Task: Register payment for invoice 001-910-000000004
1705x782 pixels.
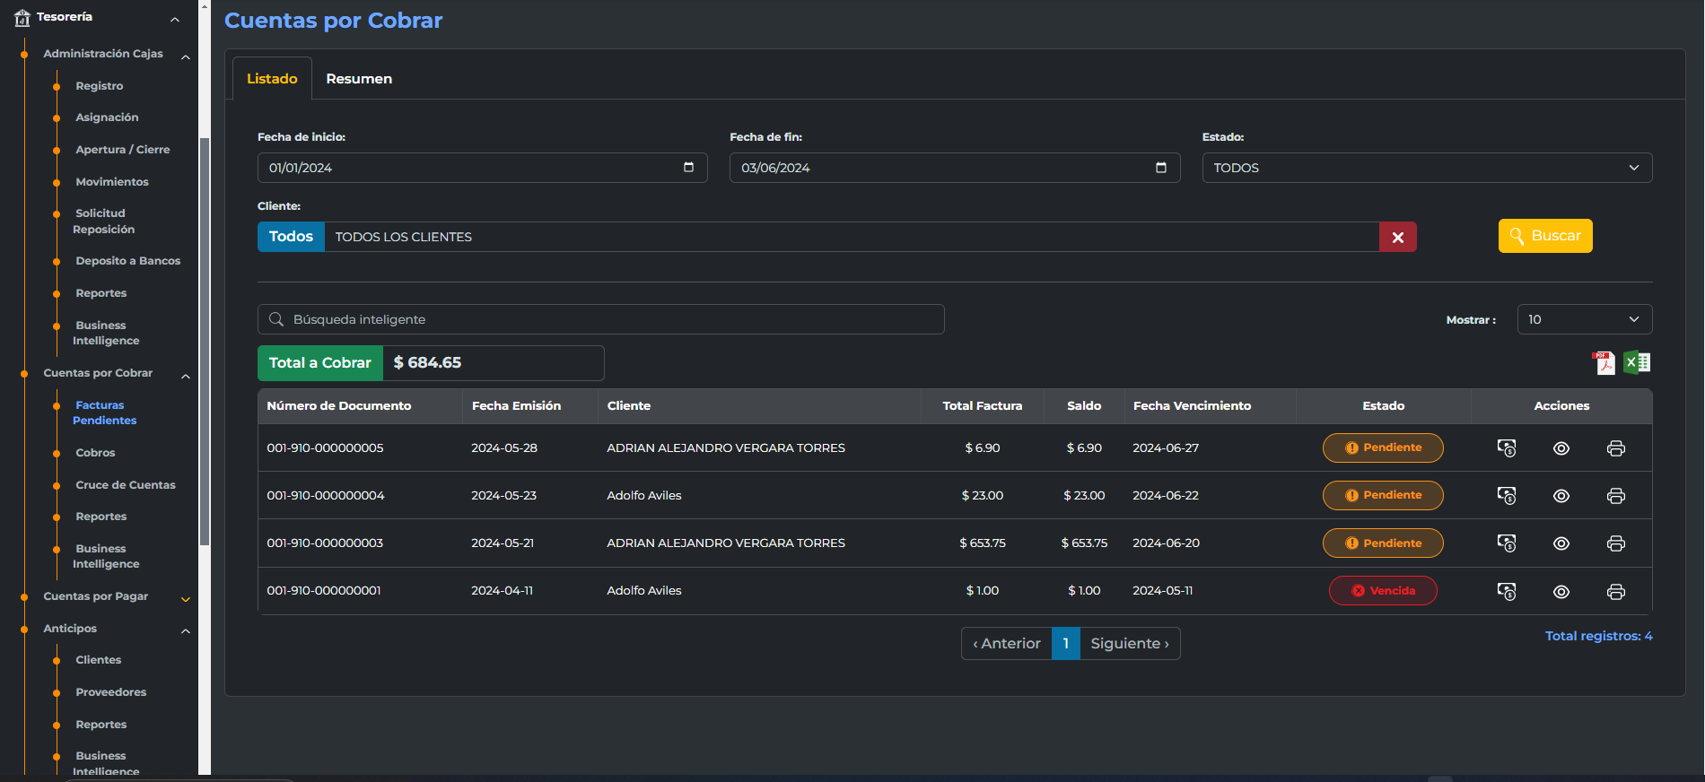Action: tap(1507, 496)
